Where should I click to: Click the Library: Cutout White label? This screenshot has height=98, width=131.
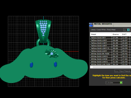(x=103, y=30)
